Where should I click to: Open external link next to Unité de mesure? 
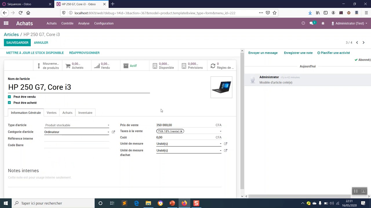[225, 144]
